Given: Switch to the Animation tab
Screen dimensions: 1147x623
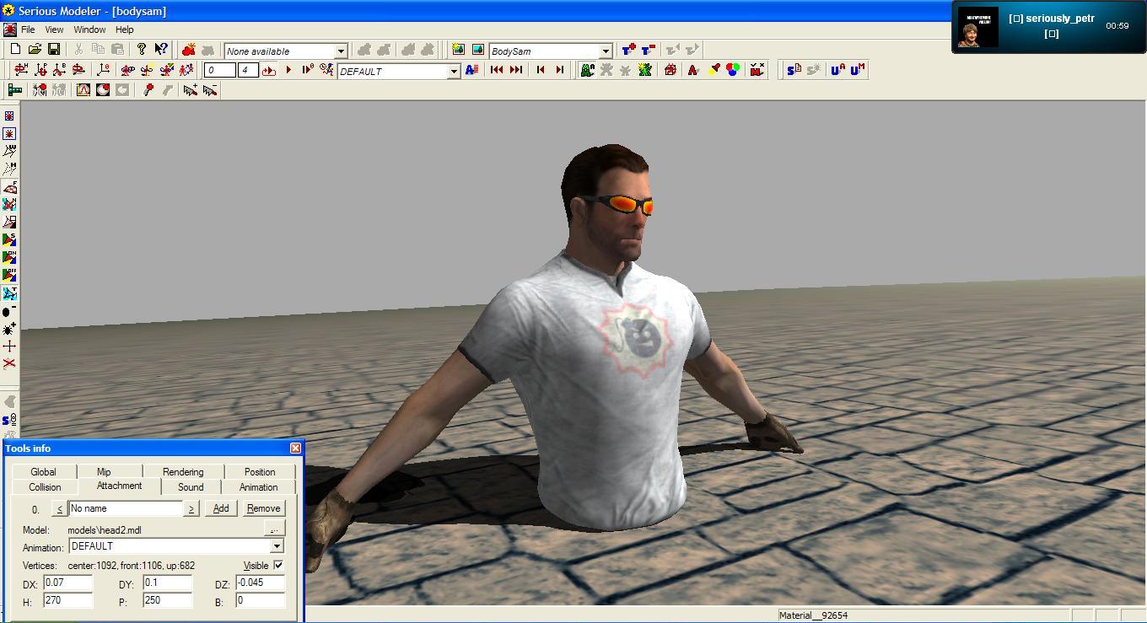Looking at the screenshot, I should (258, 486).
